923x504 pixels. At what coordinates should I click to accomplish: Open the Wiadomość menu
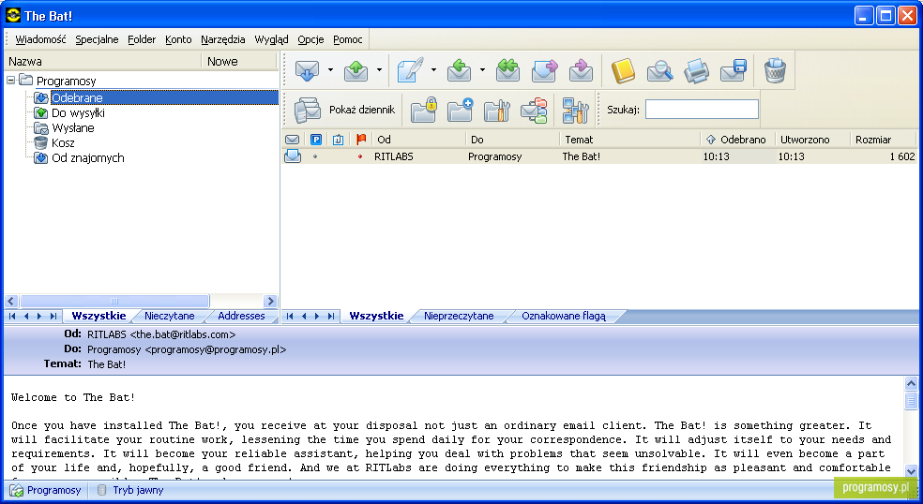coord(40,39)
